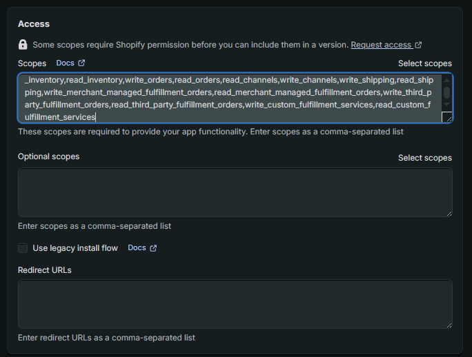Open Select scopes for Optional scopes

[x=425, y=158]
